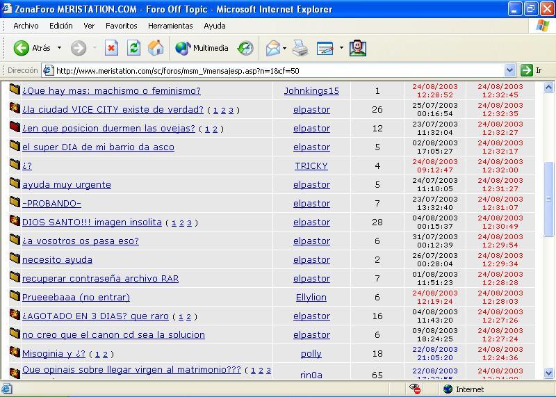Open thread ¿la ciudad VICE CITY existe de verdad?

[113, 110]
